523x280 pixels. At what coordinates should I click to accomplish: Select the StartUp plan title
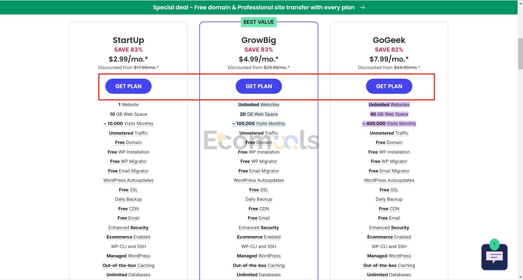point(128,40)
